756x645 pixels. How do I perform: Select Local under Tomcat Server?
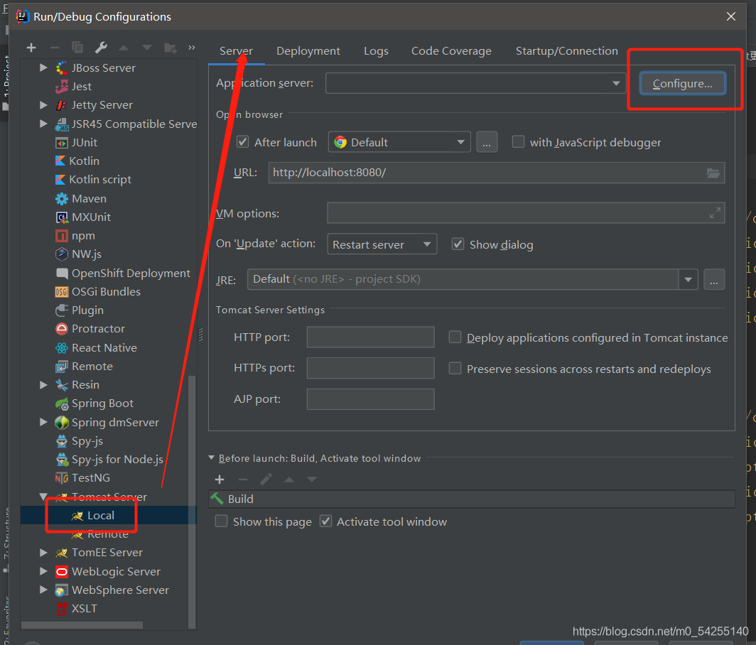[93, 515]
